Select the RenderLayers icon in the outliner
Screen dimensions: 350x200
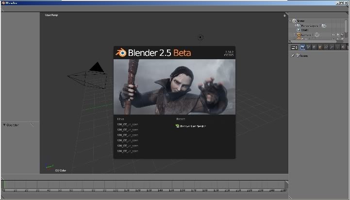point(299,25)
